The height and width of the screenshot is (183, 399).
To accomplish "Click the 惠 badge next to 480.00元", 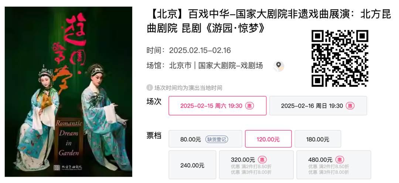I will coord(340,160).
